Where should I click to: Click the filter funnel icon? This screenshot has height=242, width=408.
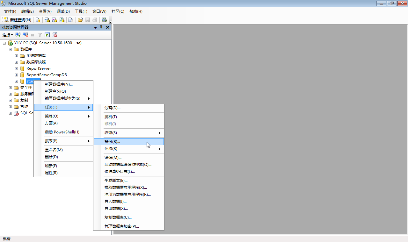(x=40, y=35)
